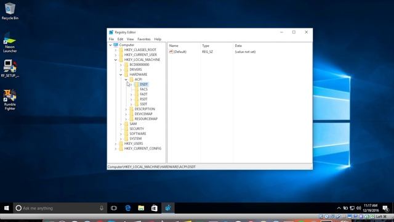Open File Explorer from the taskbar
Screen dimensions: 394x222
click(x=141, y=208)
